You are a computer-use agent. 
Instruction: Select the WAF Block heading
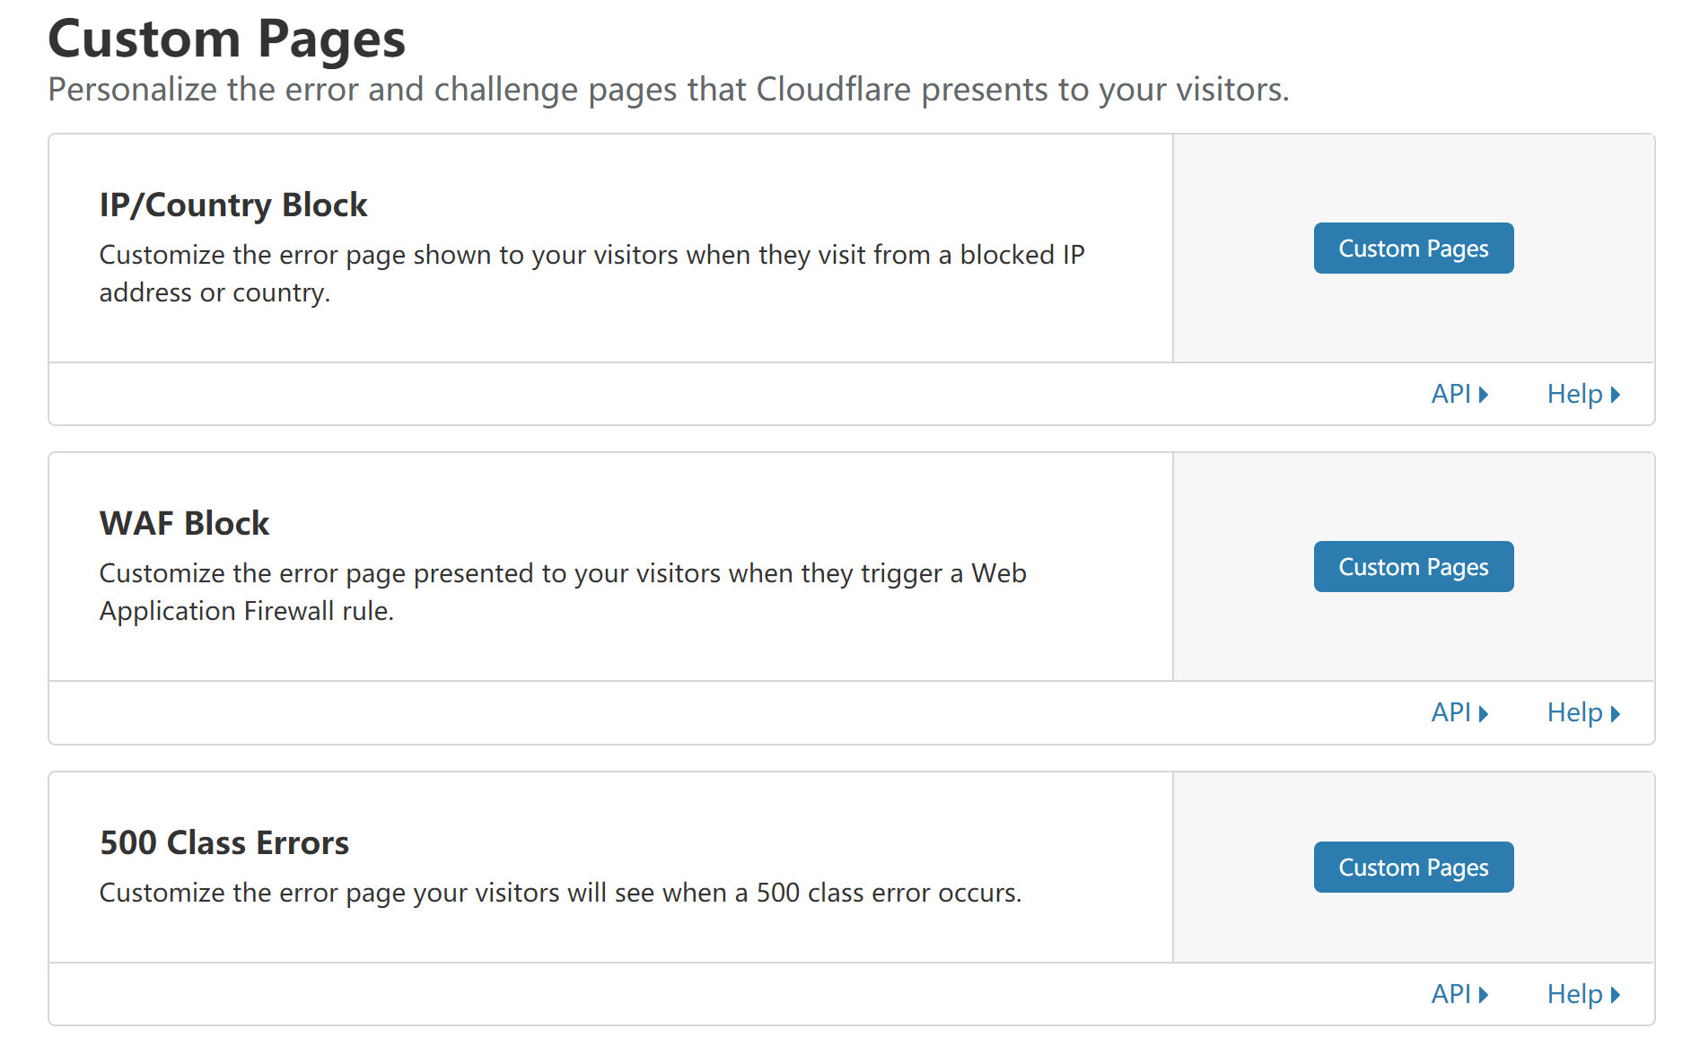(184, 524)
